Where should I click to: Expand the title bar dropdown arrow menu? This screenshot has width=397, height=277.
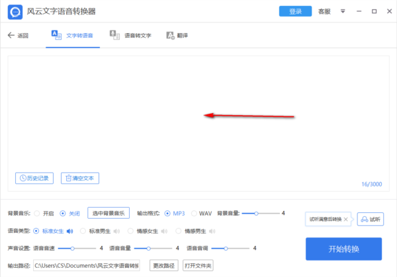click(342, 12)
